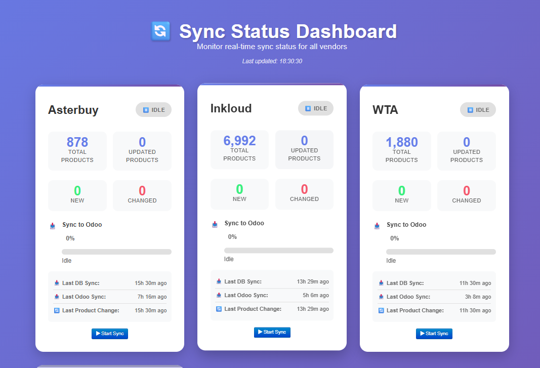Click the Inkloud CHANGED count tile

click(x=305, y=194)
